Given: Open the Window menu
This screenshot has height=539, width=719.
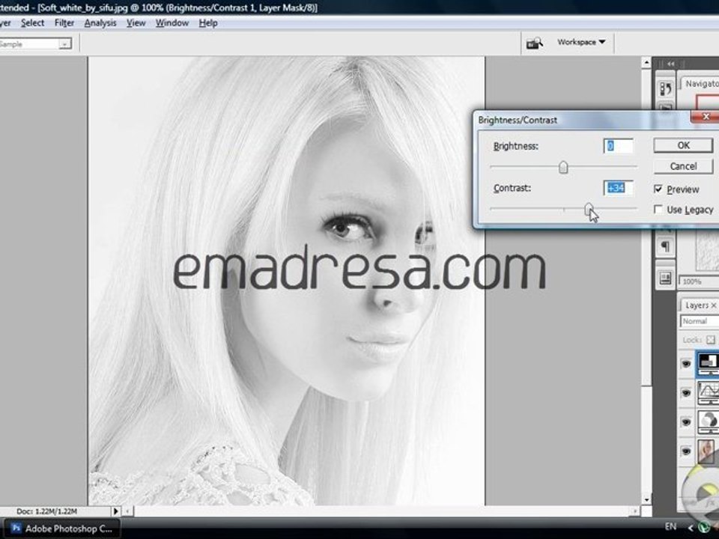Looking at the screenshot, I should 172,23.
